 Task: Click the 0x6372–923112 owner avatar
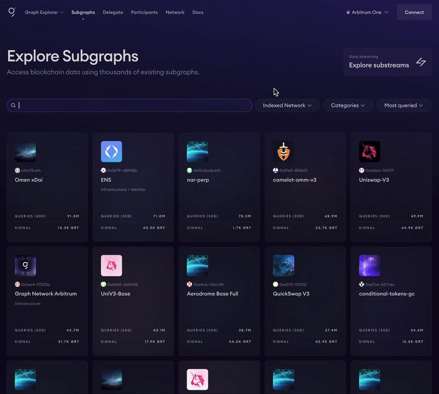pos(275,284)
